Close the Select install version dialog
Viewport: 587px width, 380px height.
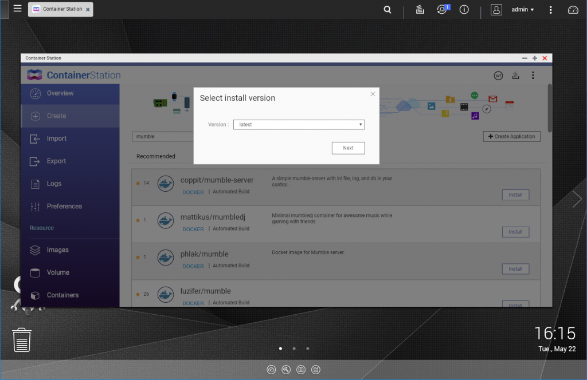click(373, 94)
